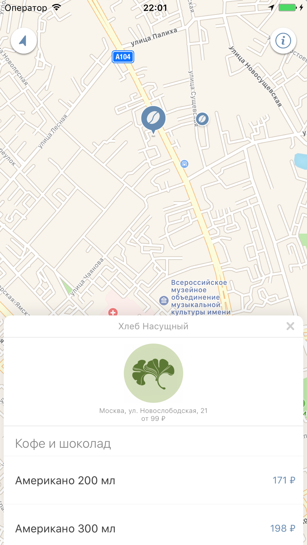Tap the address Москва, ул. Новослободская, 21

point(153,411)
